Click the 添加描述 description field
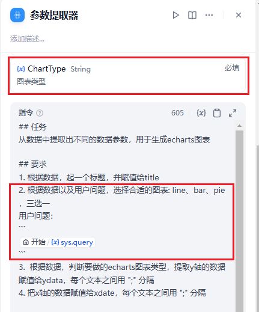Screen dimensions: 259x312 coord(27,39)
